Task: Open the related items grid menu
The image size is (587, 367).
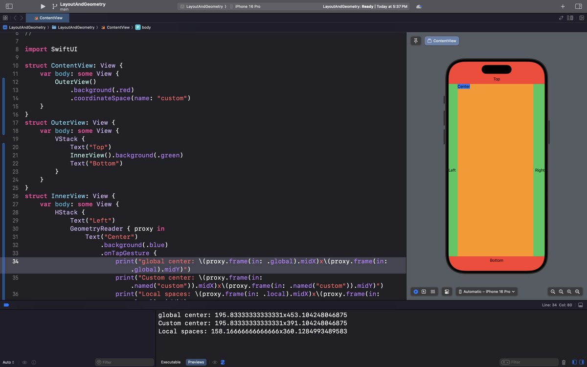Action: point(5,18)
